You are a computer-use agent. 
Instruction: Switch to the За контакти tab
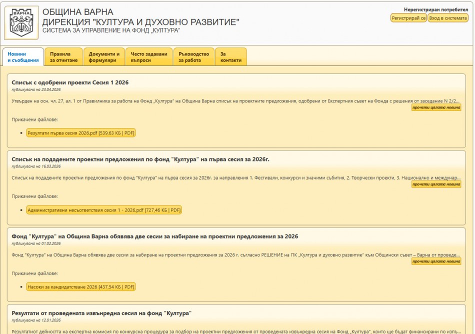(x=230, y=57)
